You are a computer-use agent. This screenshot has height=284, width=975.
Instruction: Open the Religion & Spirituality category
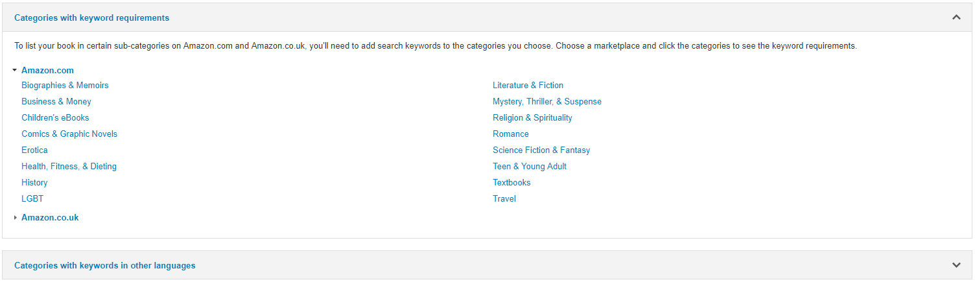click(532, 118)
